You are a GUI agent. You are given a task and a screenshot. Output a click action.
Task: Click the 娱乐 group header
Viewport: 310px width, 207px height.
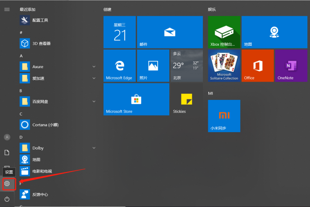pos(212,9)
